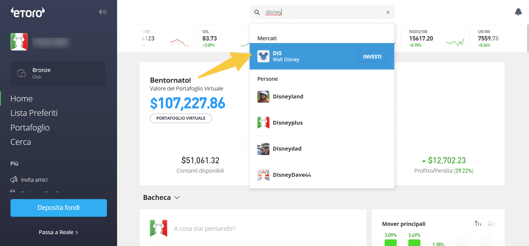Open Portafoglio in the sidebar

tap(30, 127)
